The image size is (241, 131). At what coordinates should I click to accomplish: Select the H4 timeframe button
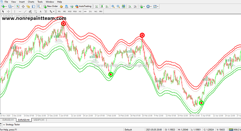pyautogui.click(x=85, y=11)
